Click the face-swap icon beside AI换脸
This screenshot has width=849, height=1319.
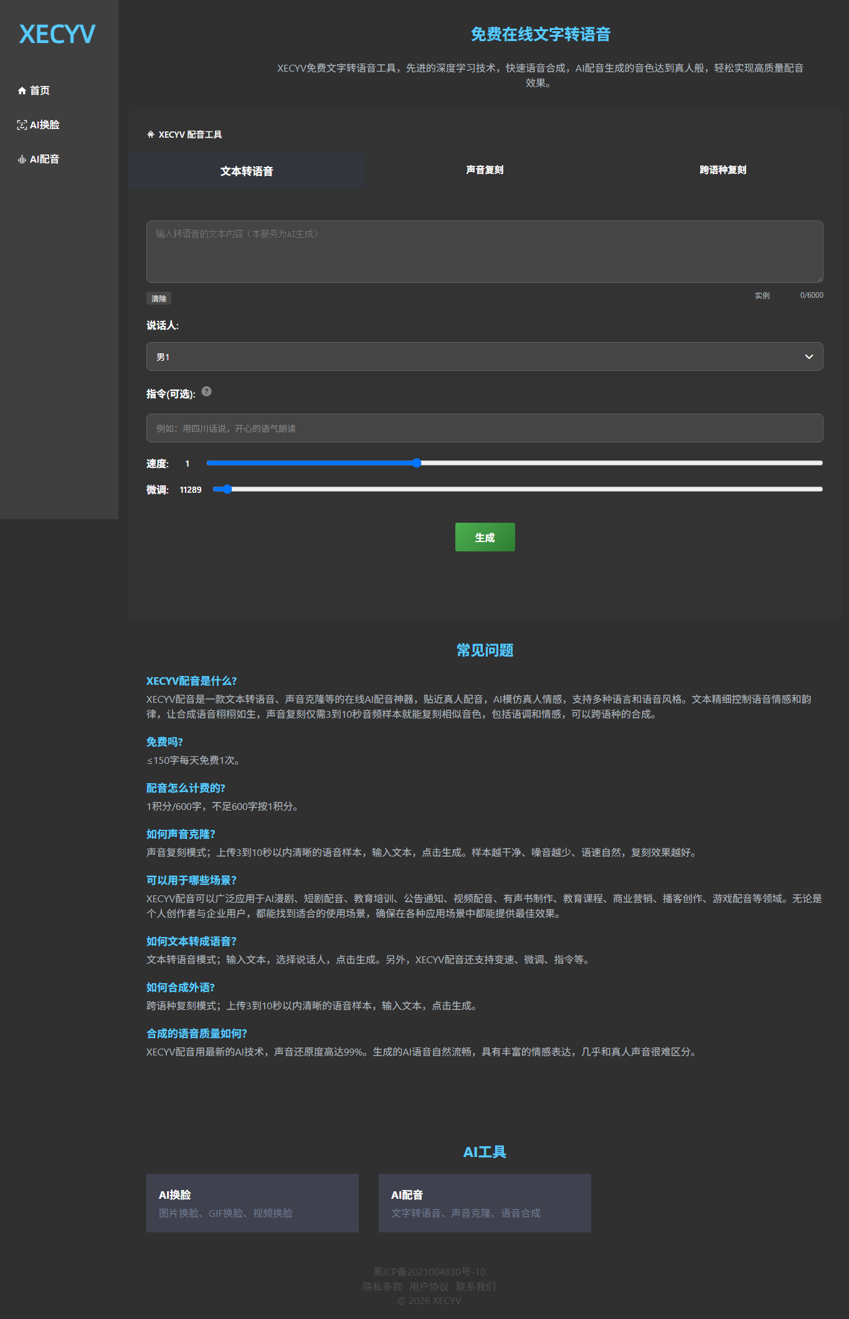point(22,125)
